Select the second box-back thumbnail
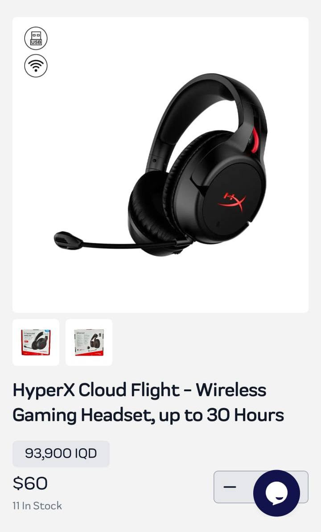 [x=89, y=342]
